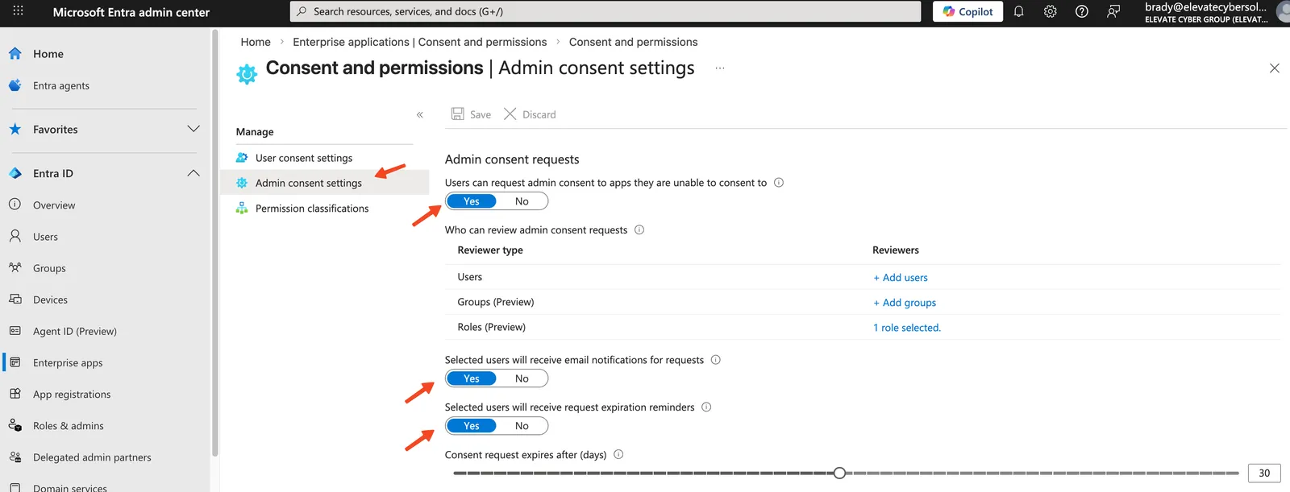Collapse the Entra ID section chevron
The image size is (1290, 492).
(193, 173)
